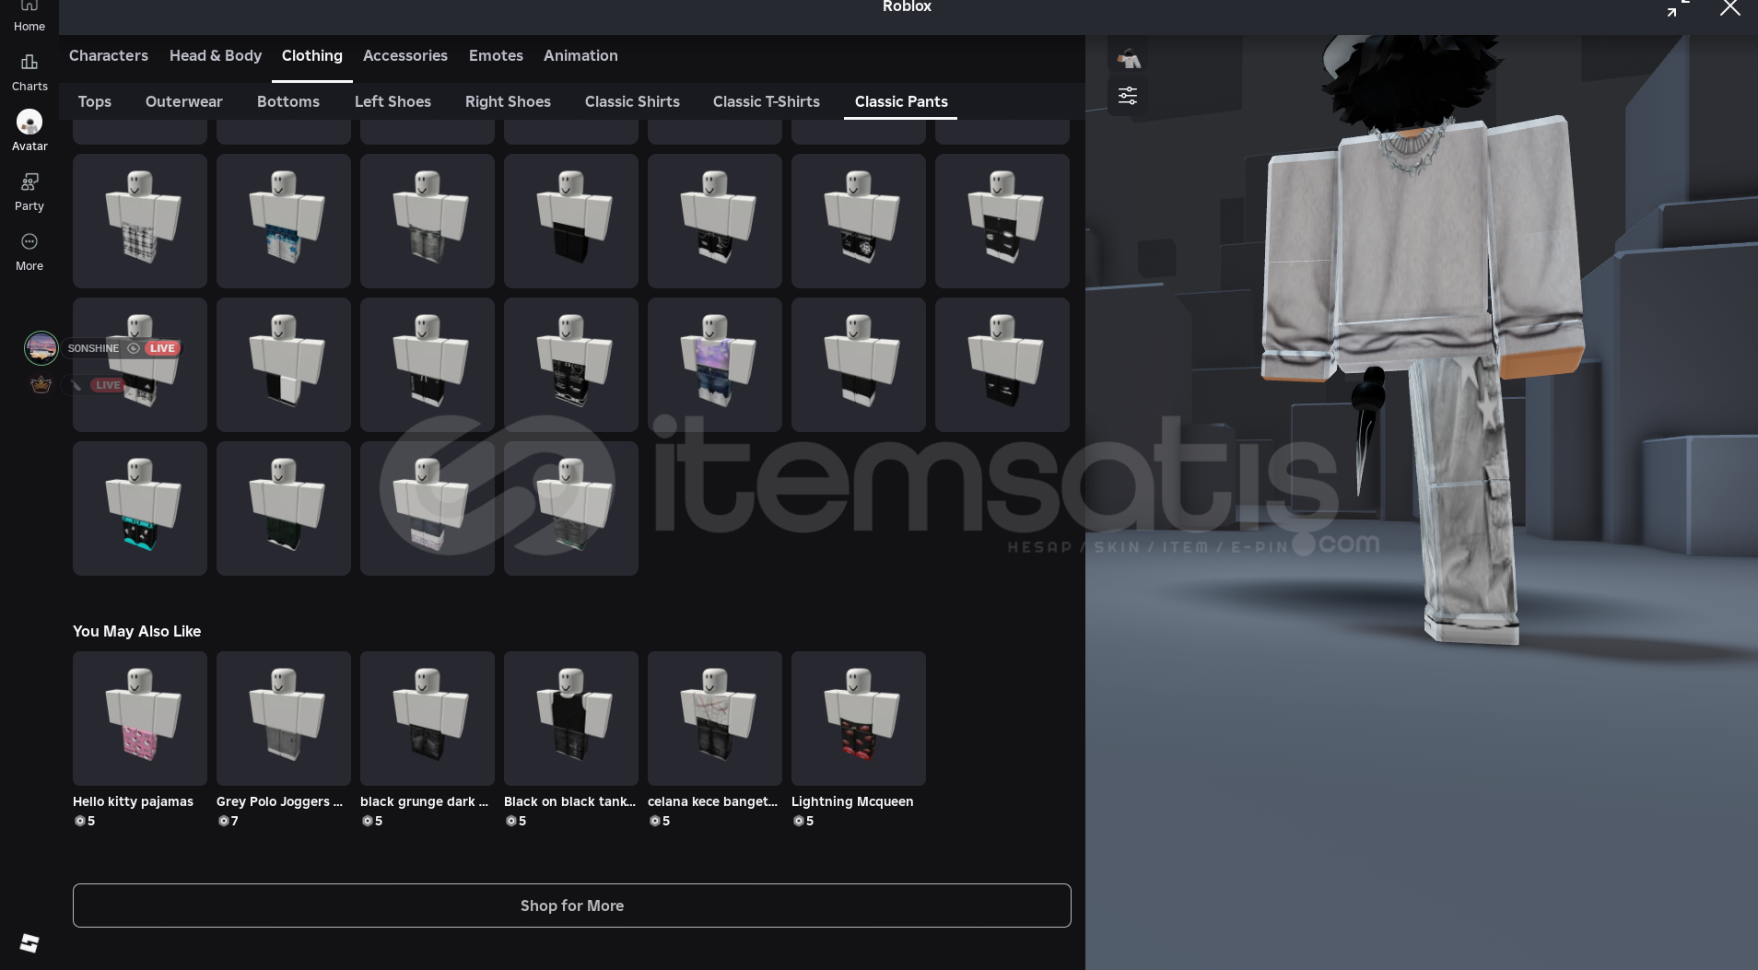Switch to the Head & Body tab
Screen dimensions: 1758x970
[216, 55]
